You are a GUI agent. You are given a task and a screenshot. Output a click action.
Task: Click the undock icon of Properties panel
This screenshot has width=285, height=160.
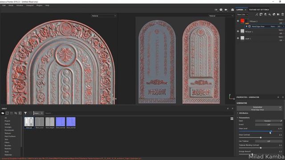click(x=278, y=97)
